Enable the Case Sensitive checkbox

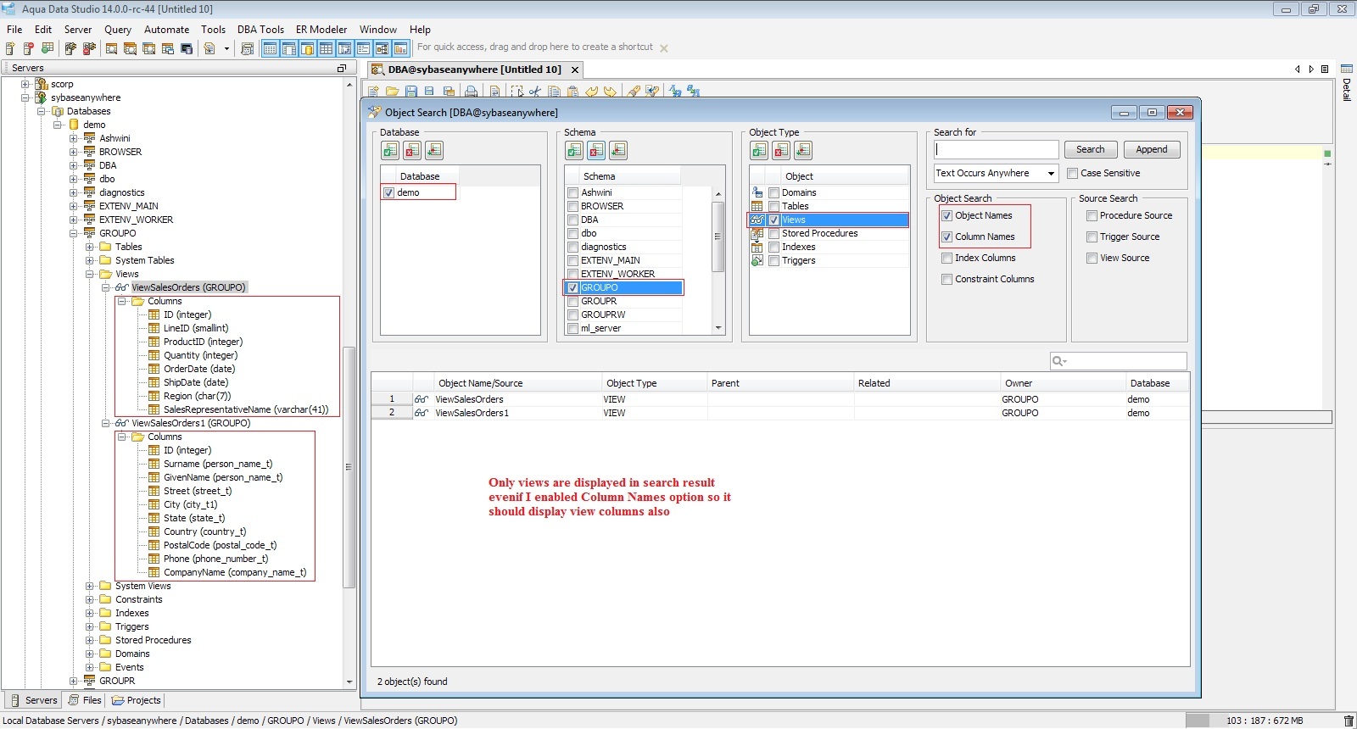[x=1073, y=173]
